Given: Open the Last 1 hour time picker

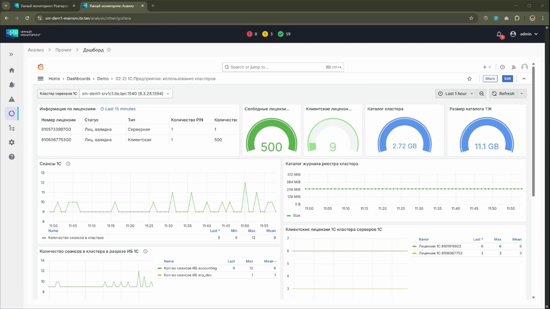Looking at the screenshot, I should pyautogui.click(x=456, y=94).
